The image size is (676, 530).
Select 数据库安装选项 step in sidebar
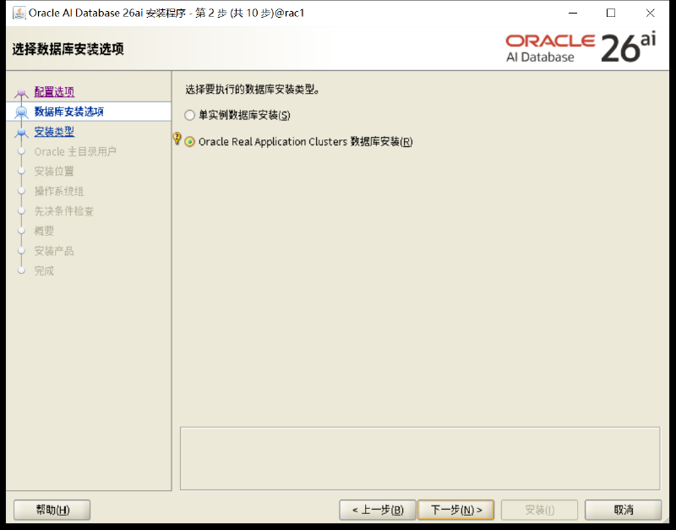pos(69,112)
